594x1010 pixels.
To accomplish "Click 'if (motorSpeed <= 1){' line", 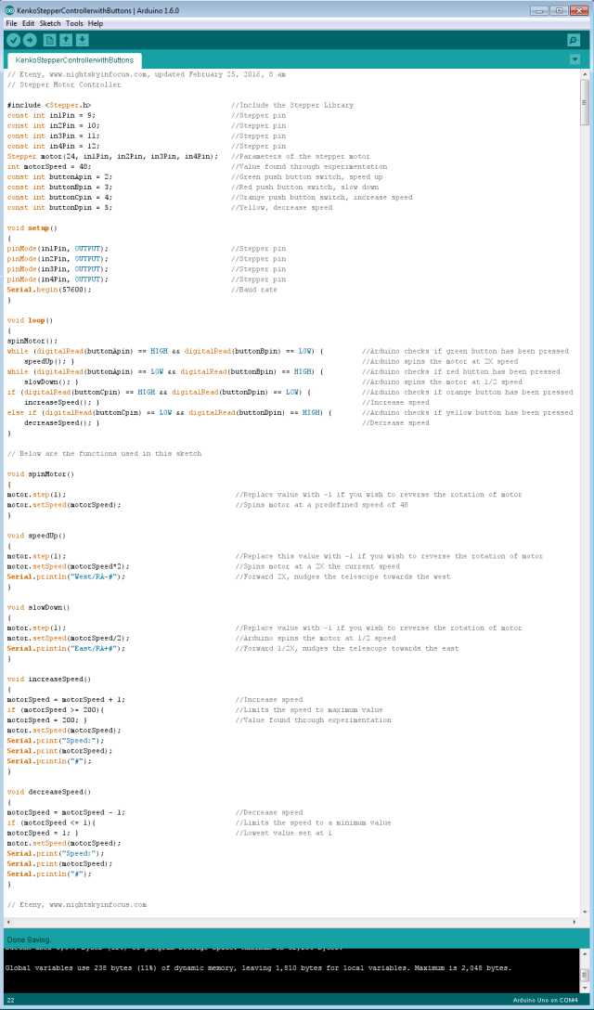I will coord(51,822).
